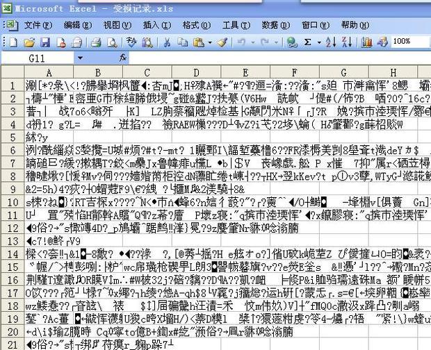Open the 插入(I) menu
431x350 pixels.
pyautogui.click(x=157, y=25)
